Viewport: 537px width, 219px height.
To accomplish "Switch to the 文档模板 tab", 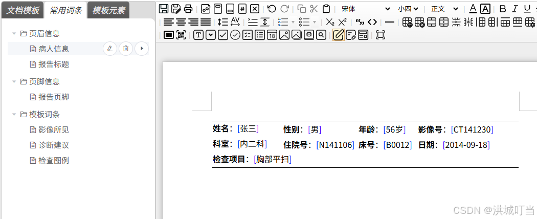I will coord(23,10).
